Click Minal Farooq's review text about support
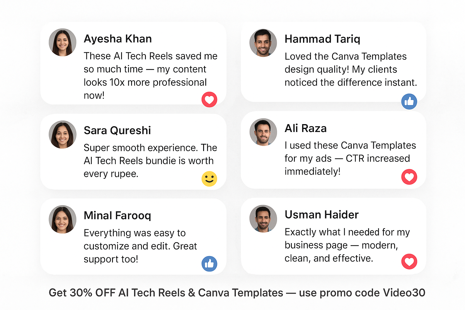This screenshot has width=465, height=310. [140, 246]
